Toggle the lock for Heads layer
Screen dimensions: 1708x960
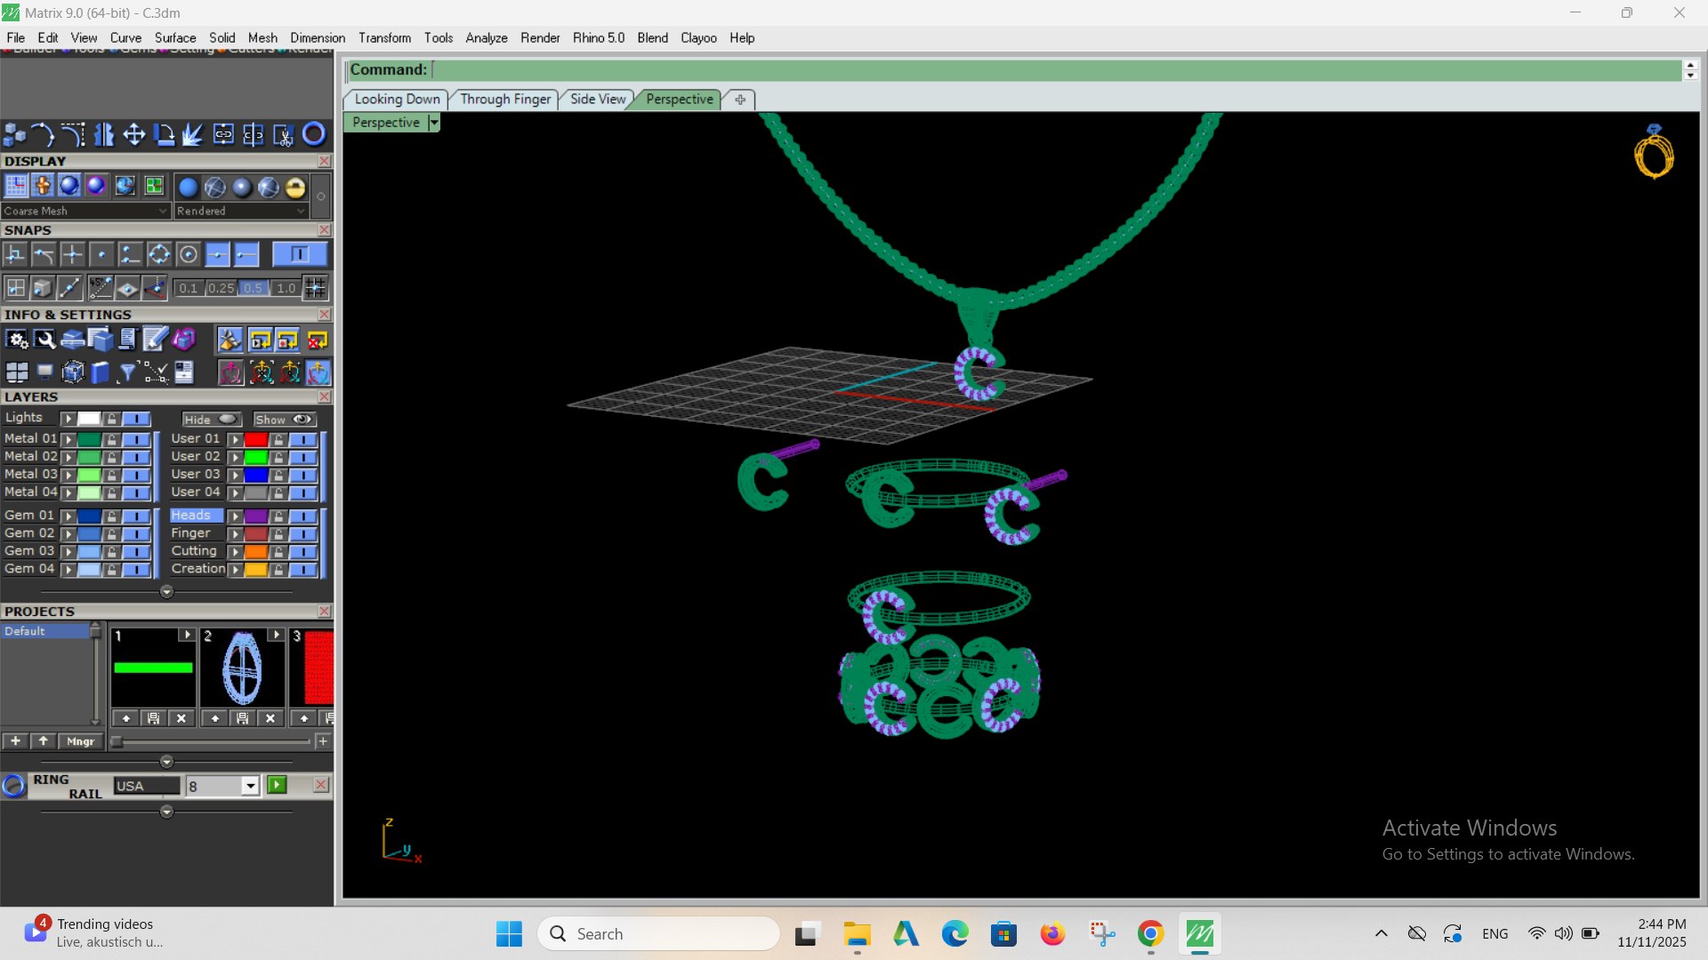tap(278, 516)
